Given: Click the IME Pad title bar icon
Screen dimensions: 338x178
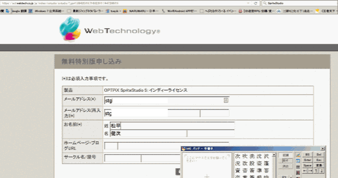Looking at the screenshot, I should point(183,149).
